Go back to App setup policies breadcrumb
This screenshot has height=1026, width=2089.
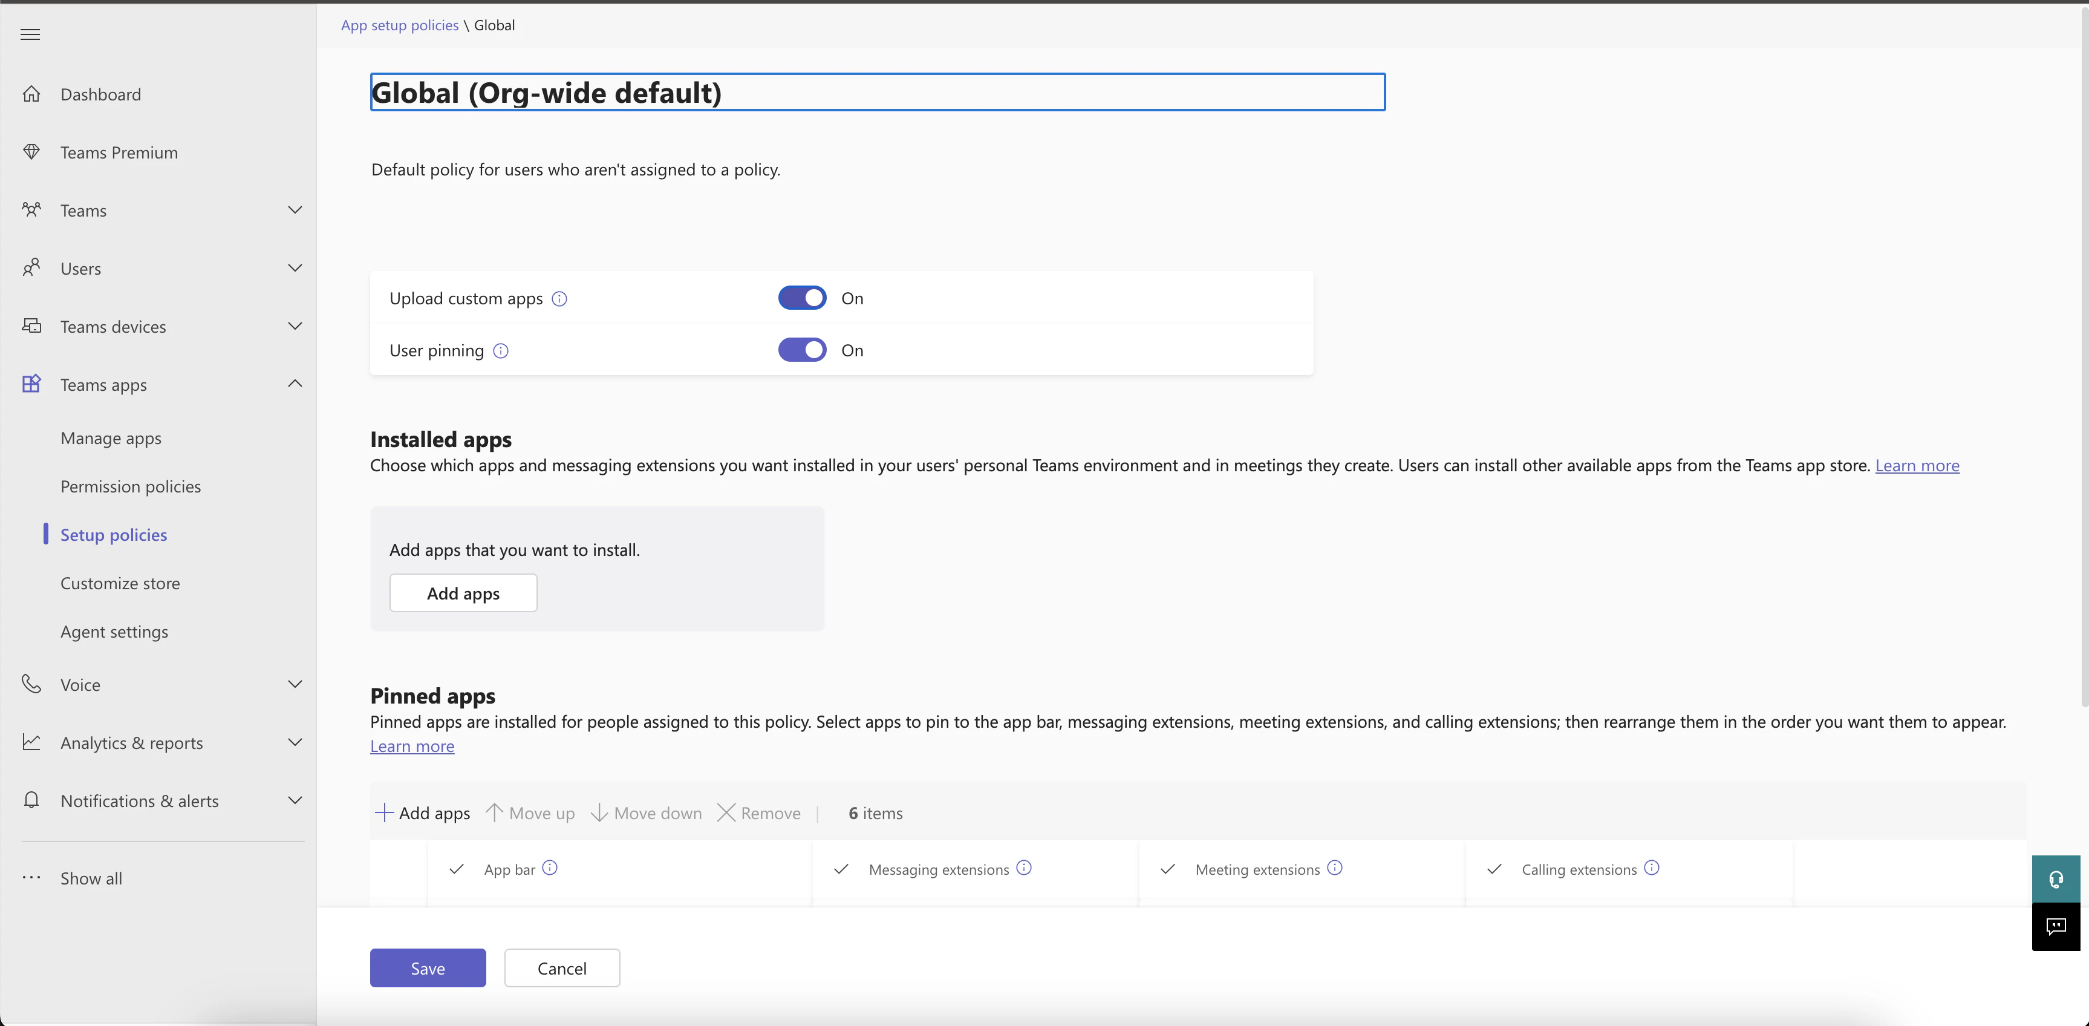tap(400, 25)
